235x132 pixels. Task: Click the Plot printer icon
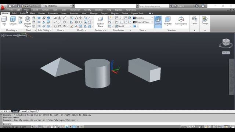click(26, 6)
